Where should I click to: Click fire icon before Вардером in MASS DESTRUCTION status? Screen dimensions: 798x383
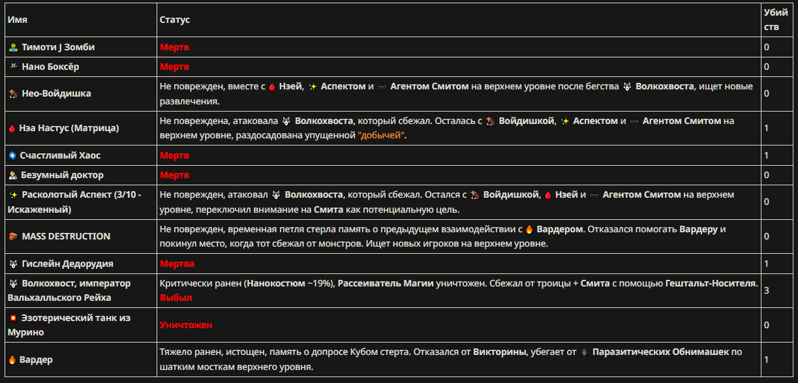529,230
